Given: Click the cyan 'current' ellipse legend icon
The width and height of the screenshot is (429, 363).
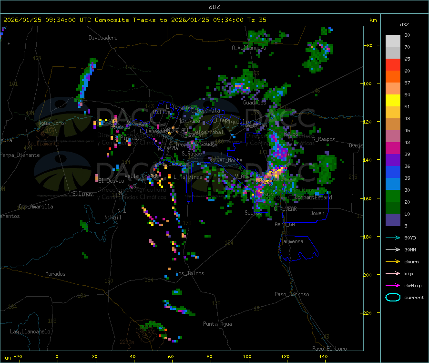Looking at the screenshot, I should 393,297.
